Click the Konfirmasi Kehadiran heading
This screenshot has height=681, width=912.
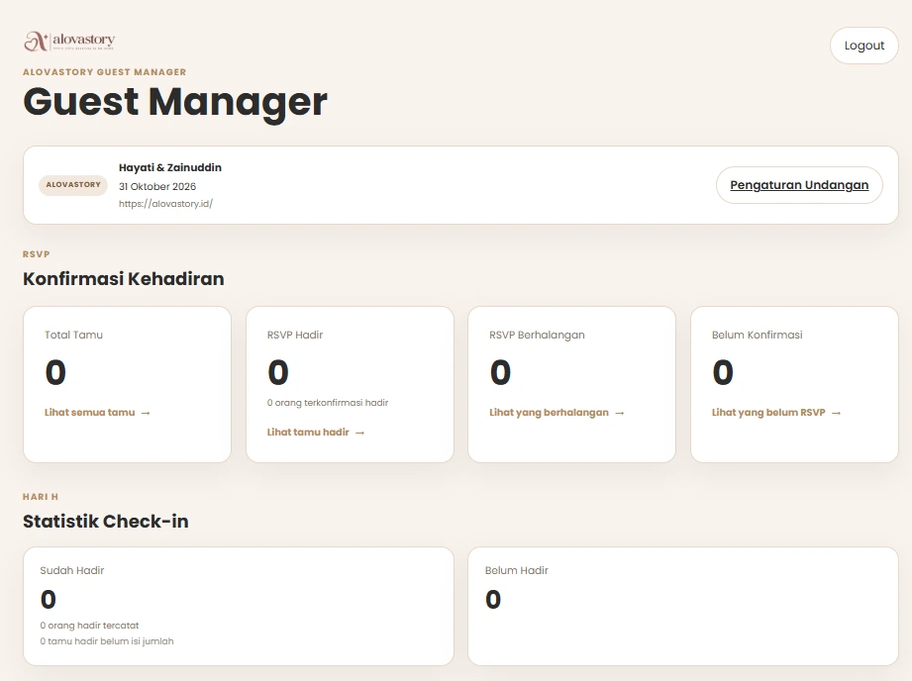124,279
